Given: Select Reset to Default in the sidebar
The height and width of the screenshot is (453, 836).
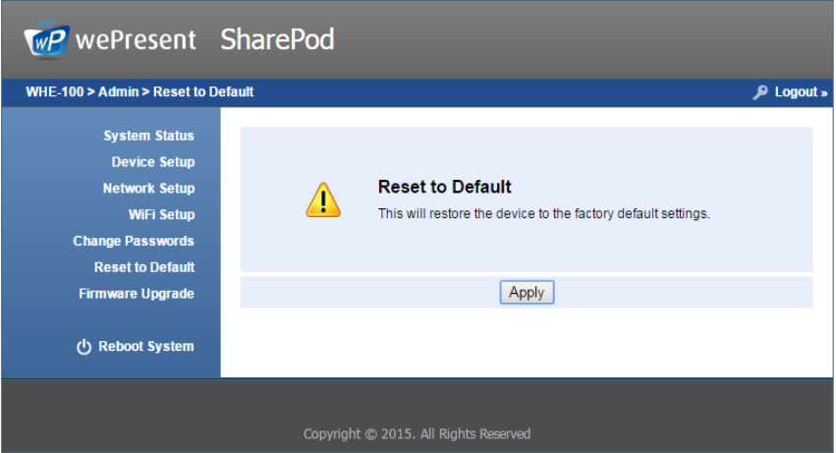Looking at the screenshot, I should pyautogui.click(x=144, y=267).
